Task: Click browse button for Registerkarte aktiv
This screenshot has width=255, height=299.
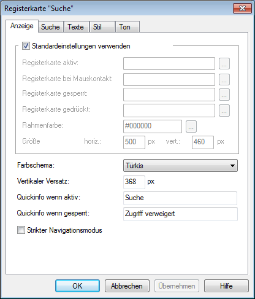Action: tap(224, 64)
